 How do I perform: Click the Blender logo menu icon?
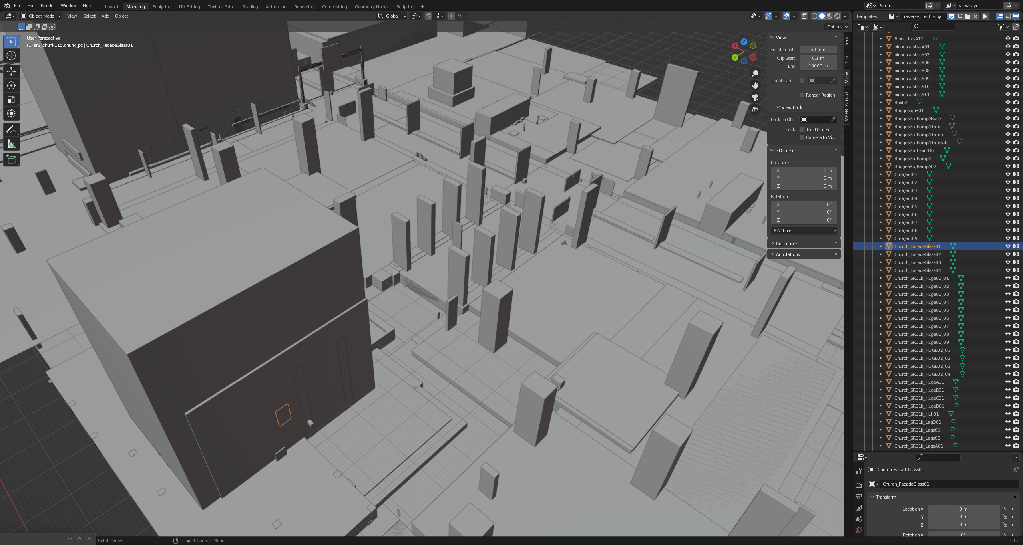tap(7, 6)
